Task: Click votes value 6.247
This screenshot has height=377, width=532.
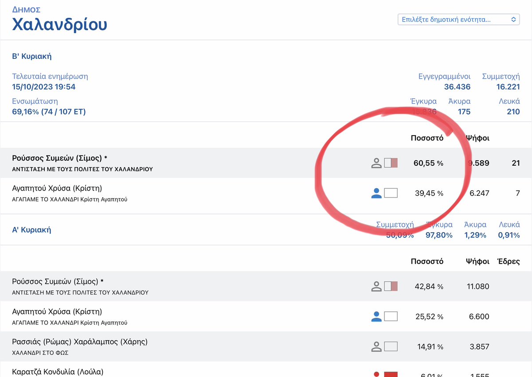Action: [x=478, y=193]
